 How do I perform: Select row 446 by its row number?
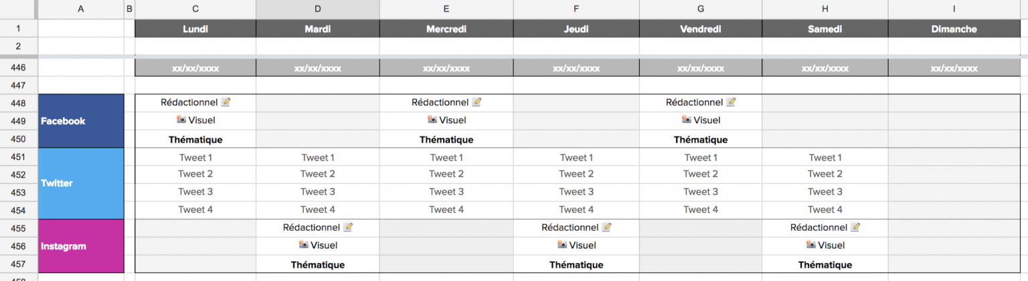(18, 68)
